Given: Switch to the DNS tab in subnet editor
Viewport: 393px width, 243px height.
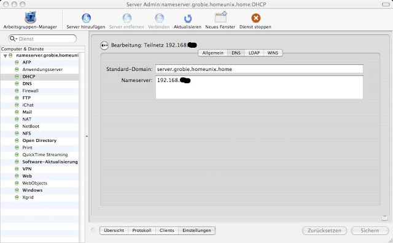Looking at the screenshot, I should point(236,53).
